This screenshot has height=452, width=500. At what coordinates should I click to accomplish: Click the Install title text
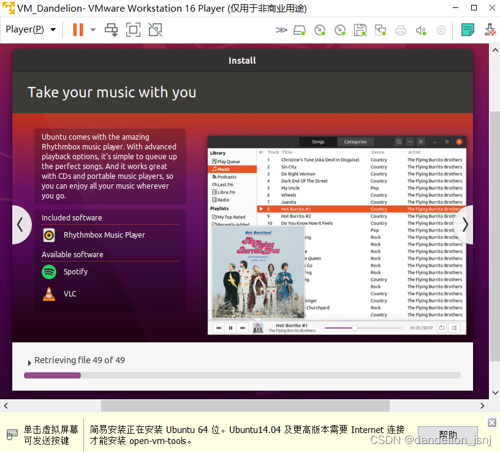[x=242, y=61]
